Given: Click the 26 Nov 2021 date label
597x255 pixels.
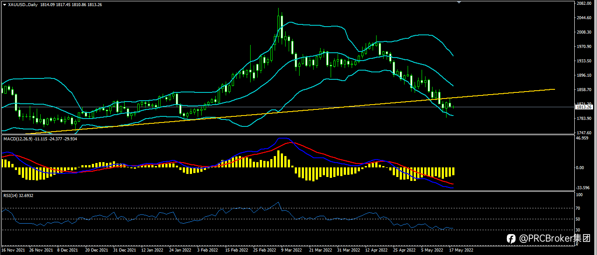Looking at the screenshot, I should click(40, 251).
